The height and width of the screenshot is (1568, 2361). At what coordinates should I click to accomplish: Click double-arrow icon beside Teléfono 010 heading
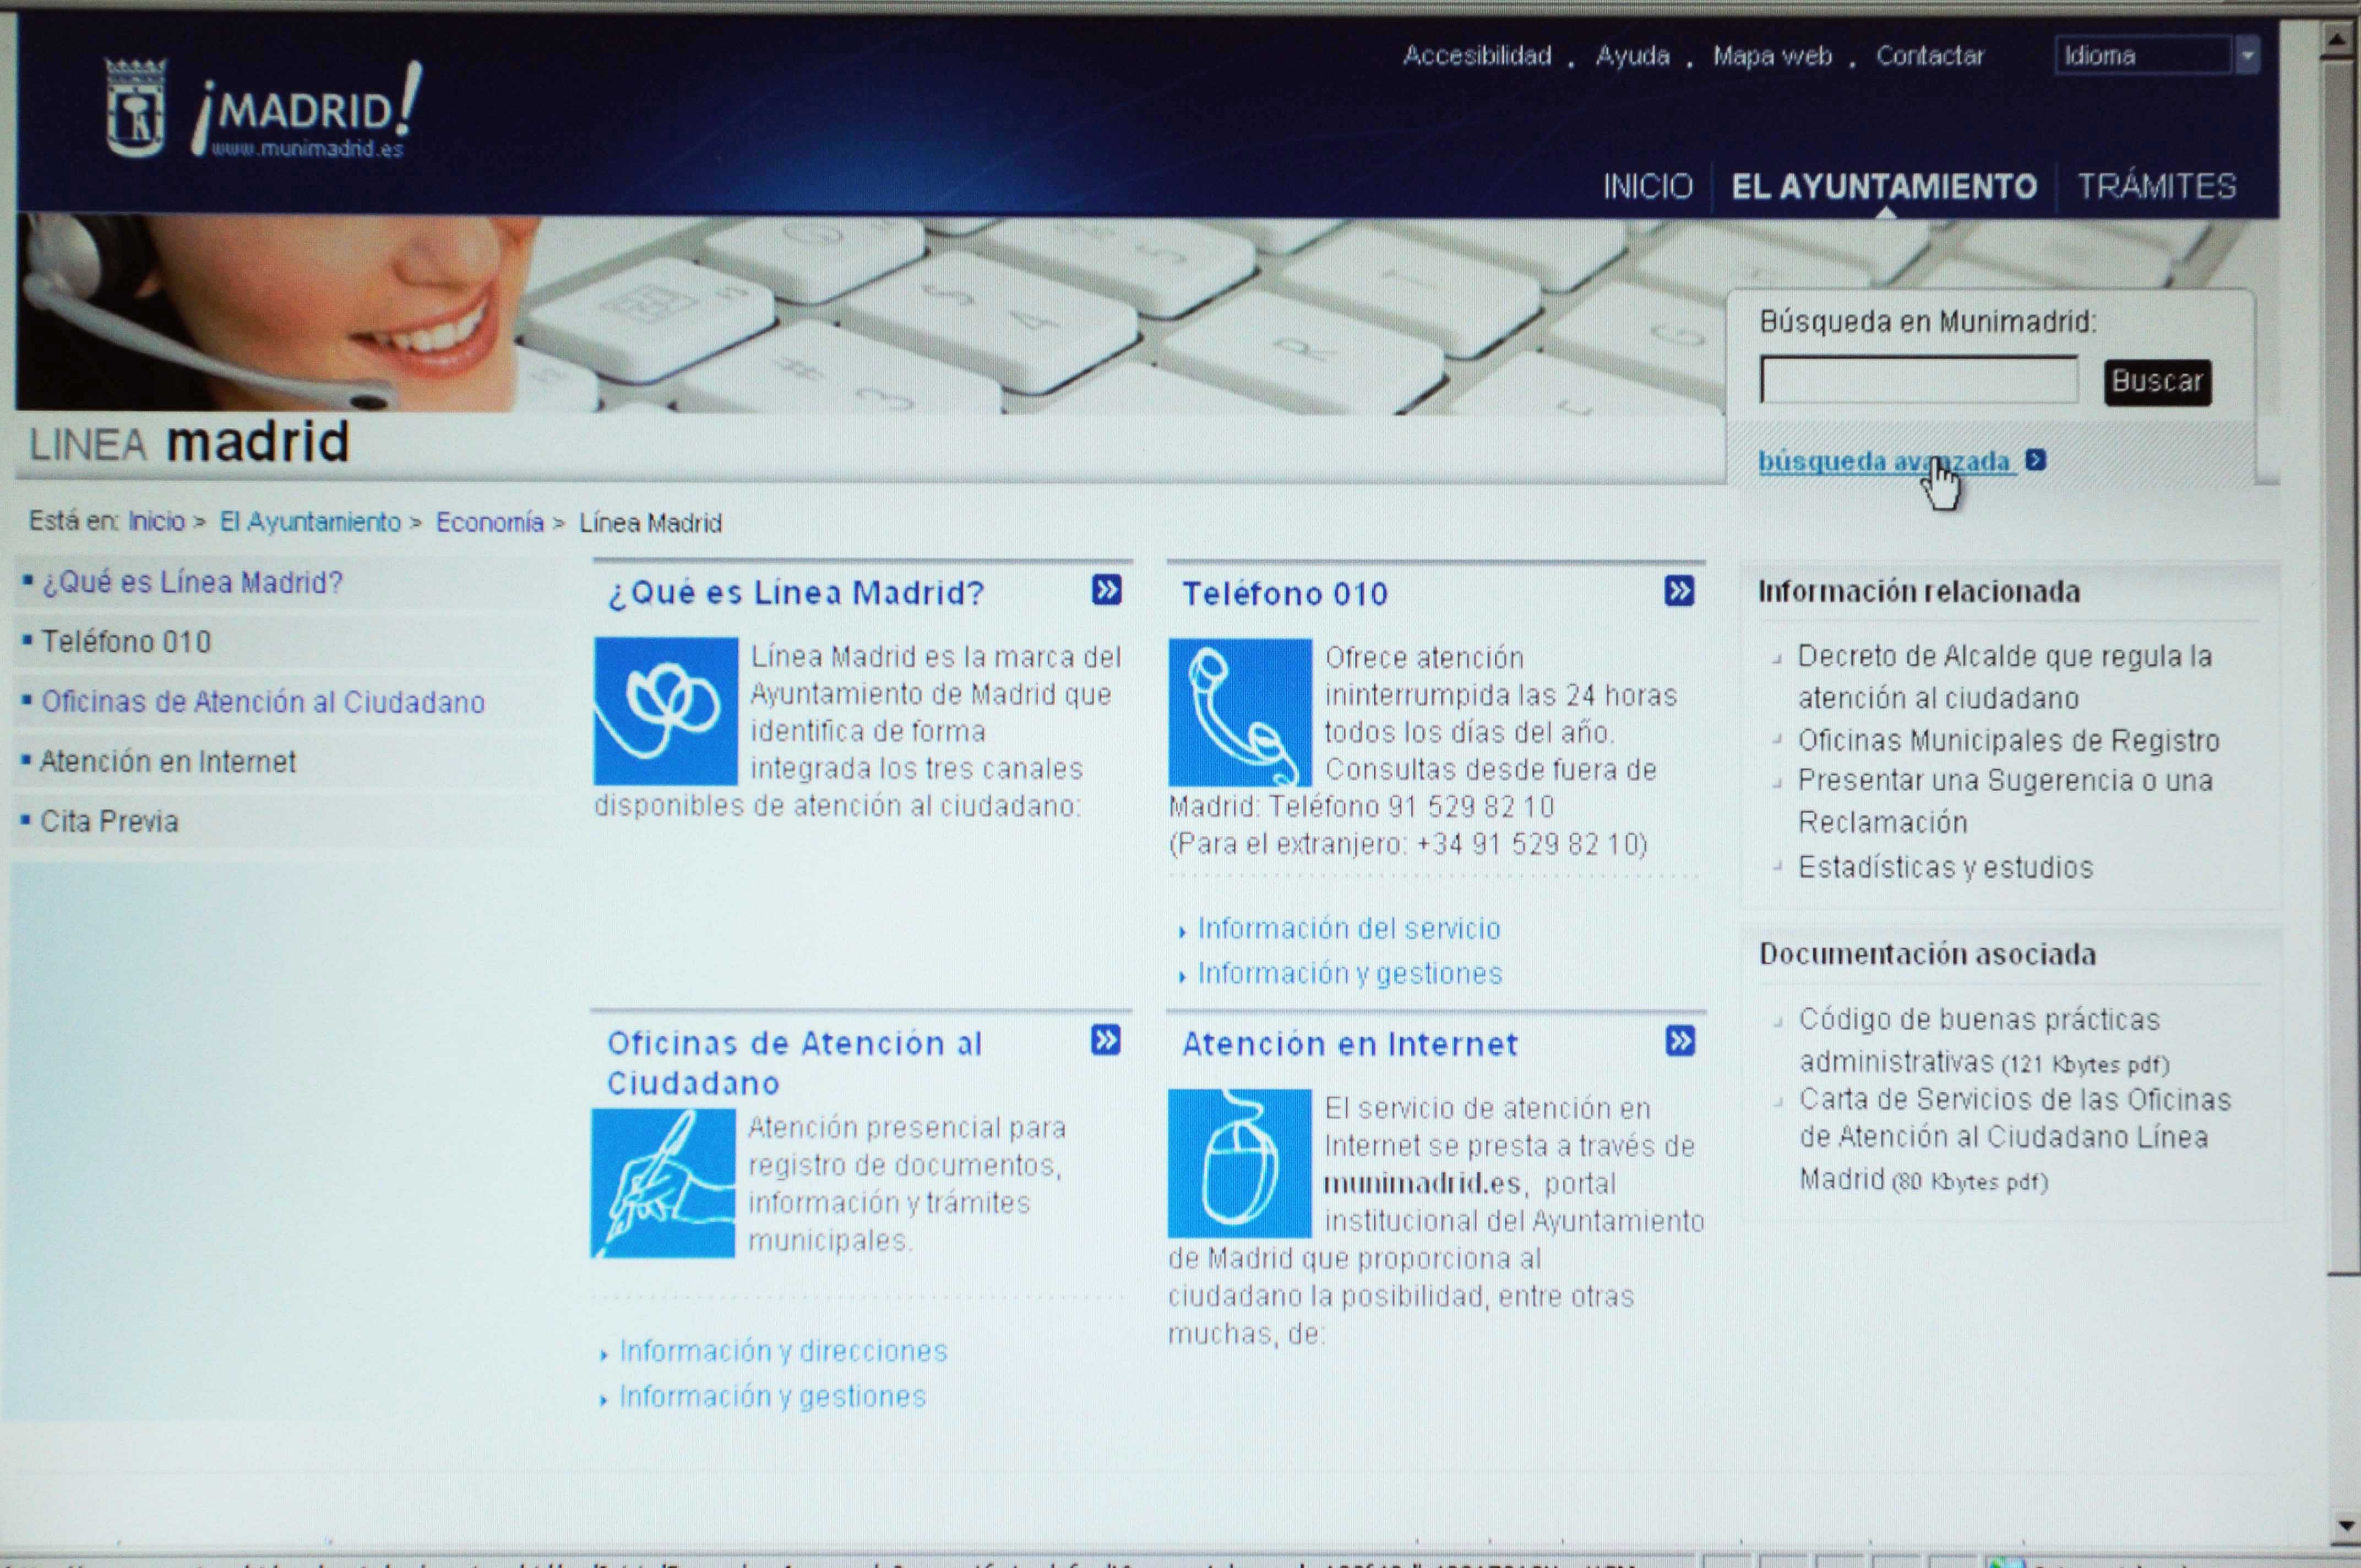coord(1679,591)
